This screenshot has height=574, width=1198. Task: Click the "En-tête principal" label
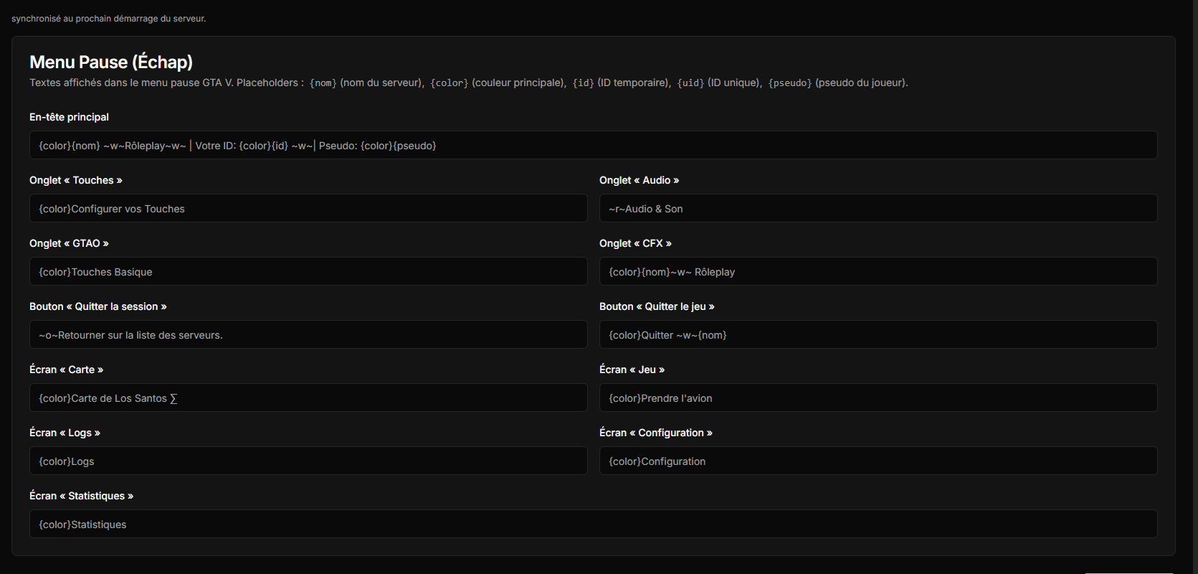pyautogui.click(x=69, y=117)
